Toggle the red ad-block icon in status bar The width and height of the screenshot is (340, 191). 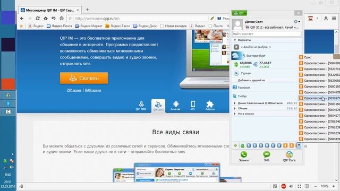[283, 186]
